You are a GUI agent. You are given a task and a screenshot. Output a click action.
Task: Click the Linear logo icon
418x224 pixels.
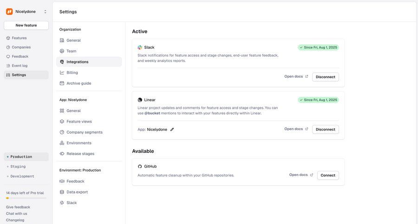coord(140,100)
